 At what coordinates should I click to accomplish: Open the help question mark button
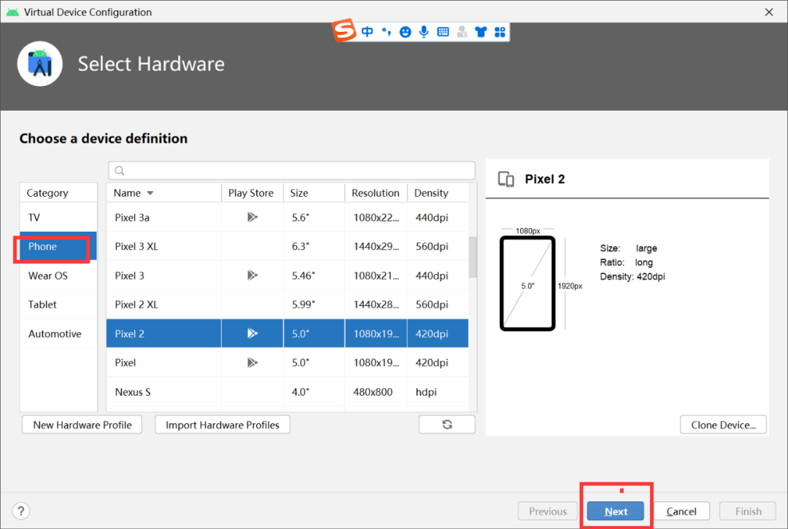[x=20, y=511]
